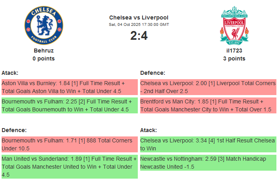
Task: Select Newcastle vs Nottingham handicap bet
Action: [x=208, y=163]
